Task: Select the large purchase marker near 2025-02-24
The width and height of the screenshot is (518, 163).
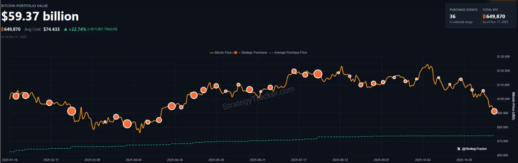Action: 72,111
